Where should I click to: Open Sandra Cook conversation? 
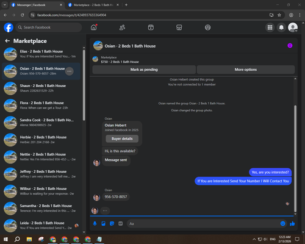pos(41,123)
